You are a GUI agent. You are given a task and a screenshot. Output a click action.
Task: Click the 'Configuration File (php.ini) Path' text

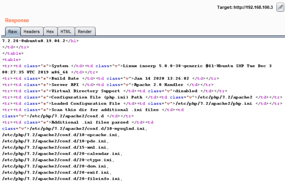click(x=97, y=97)
